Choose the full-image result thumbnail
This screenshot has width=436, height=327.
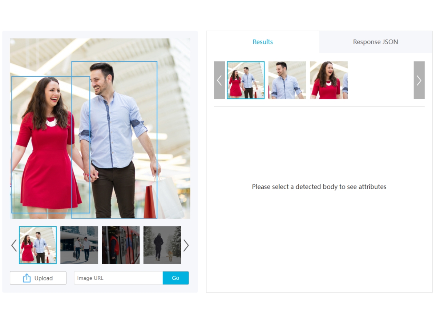tap(246, 80)
